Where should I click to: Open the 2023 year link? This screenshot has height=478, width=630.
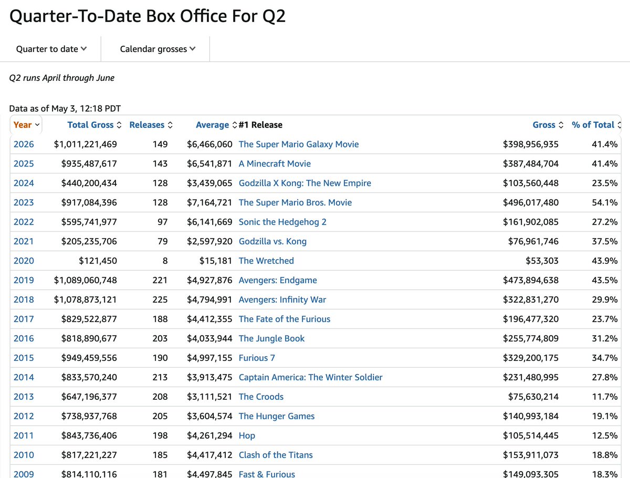(24, 203)
